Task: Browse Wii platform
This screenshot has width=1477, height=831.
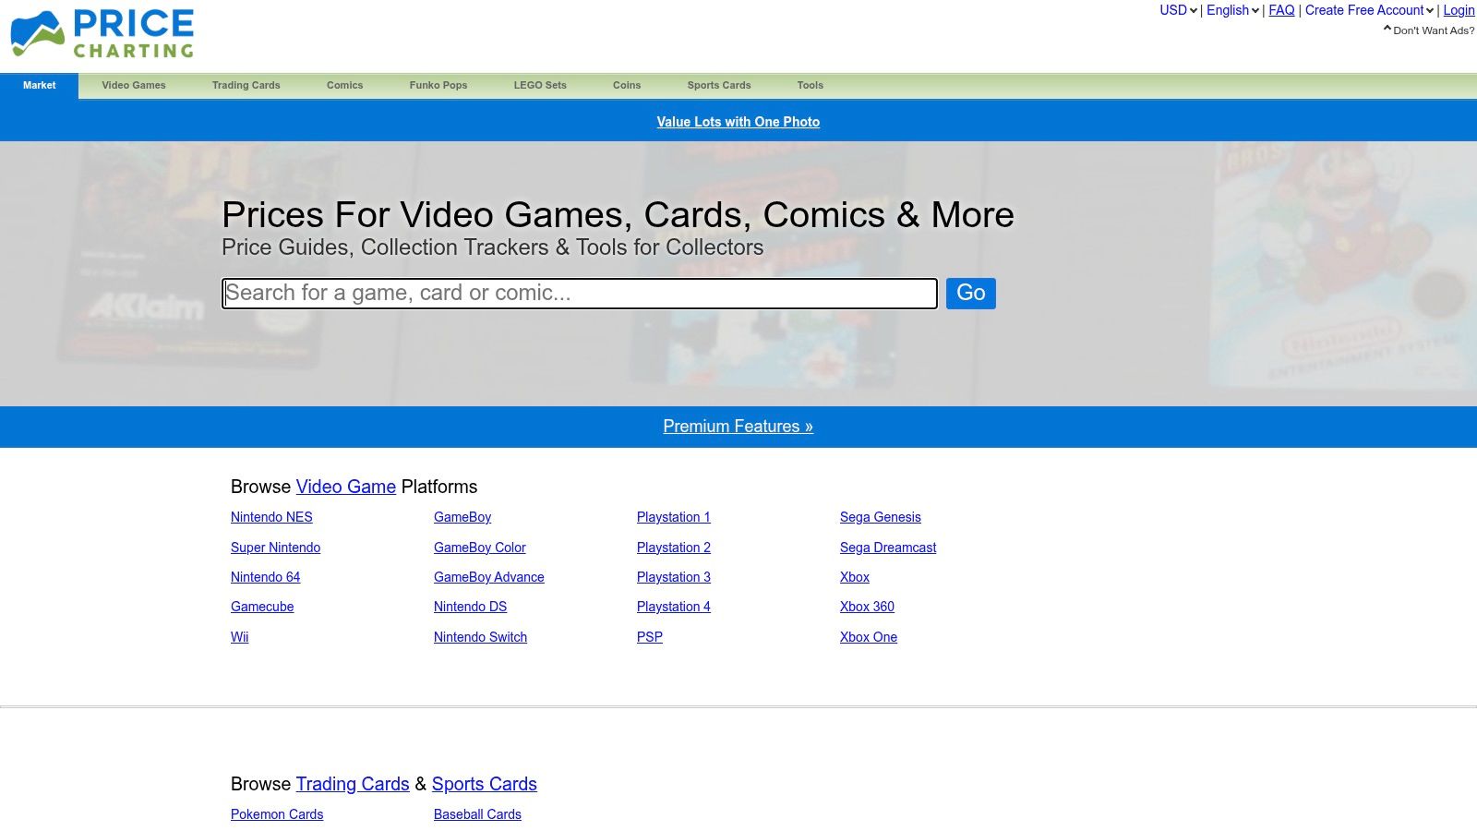Action: click(x=240, y=637)
